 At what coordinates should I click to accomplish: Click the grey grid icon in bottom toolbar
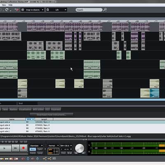54,159
